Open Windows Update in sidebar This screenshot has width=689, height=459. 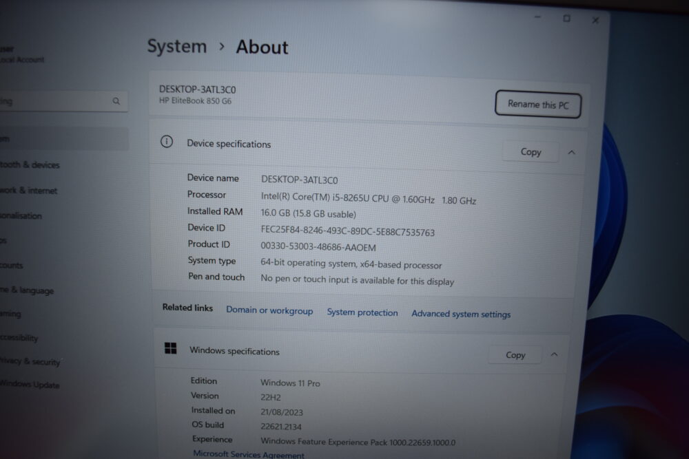click(30, 384)
